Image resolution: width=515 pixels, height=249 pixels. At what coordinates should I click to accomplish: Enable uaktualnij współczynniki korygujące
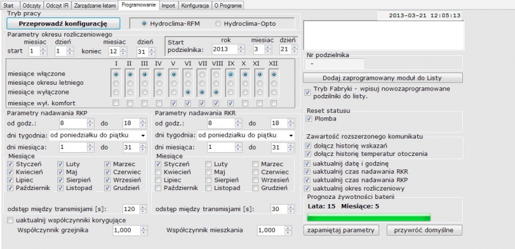click(x=10, y=220)
